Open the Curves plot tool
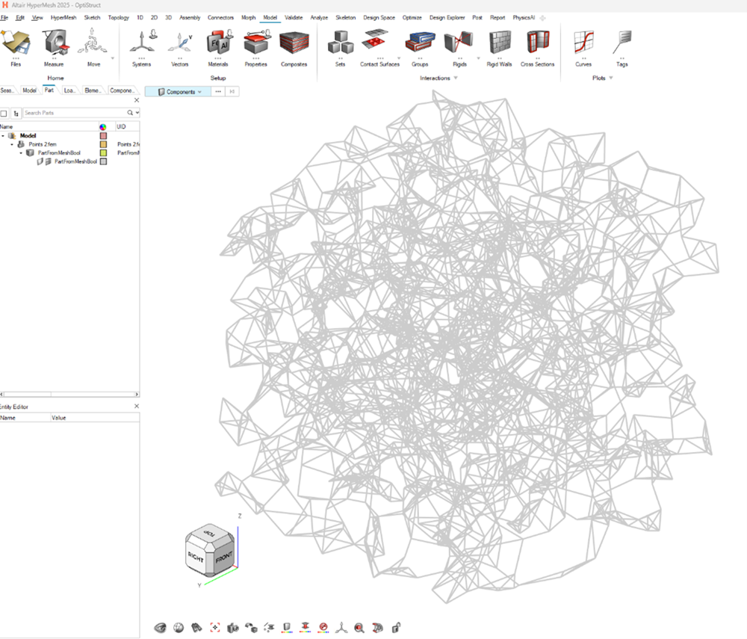 (583, 46)
